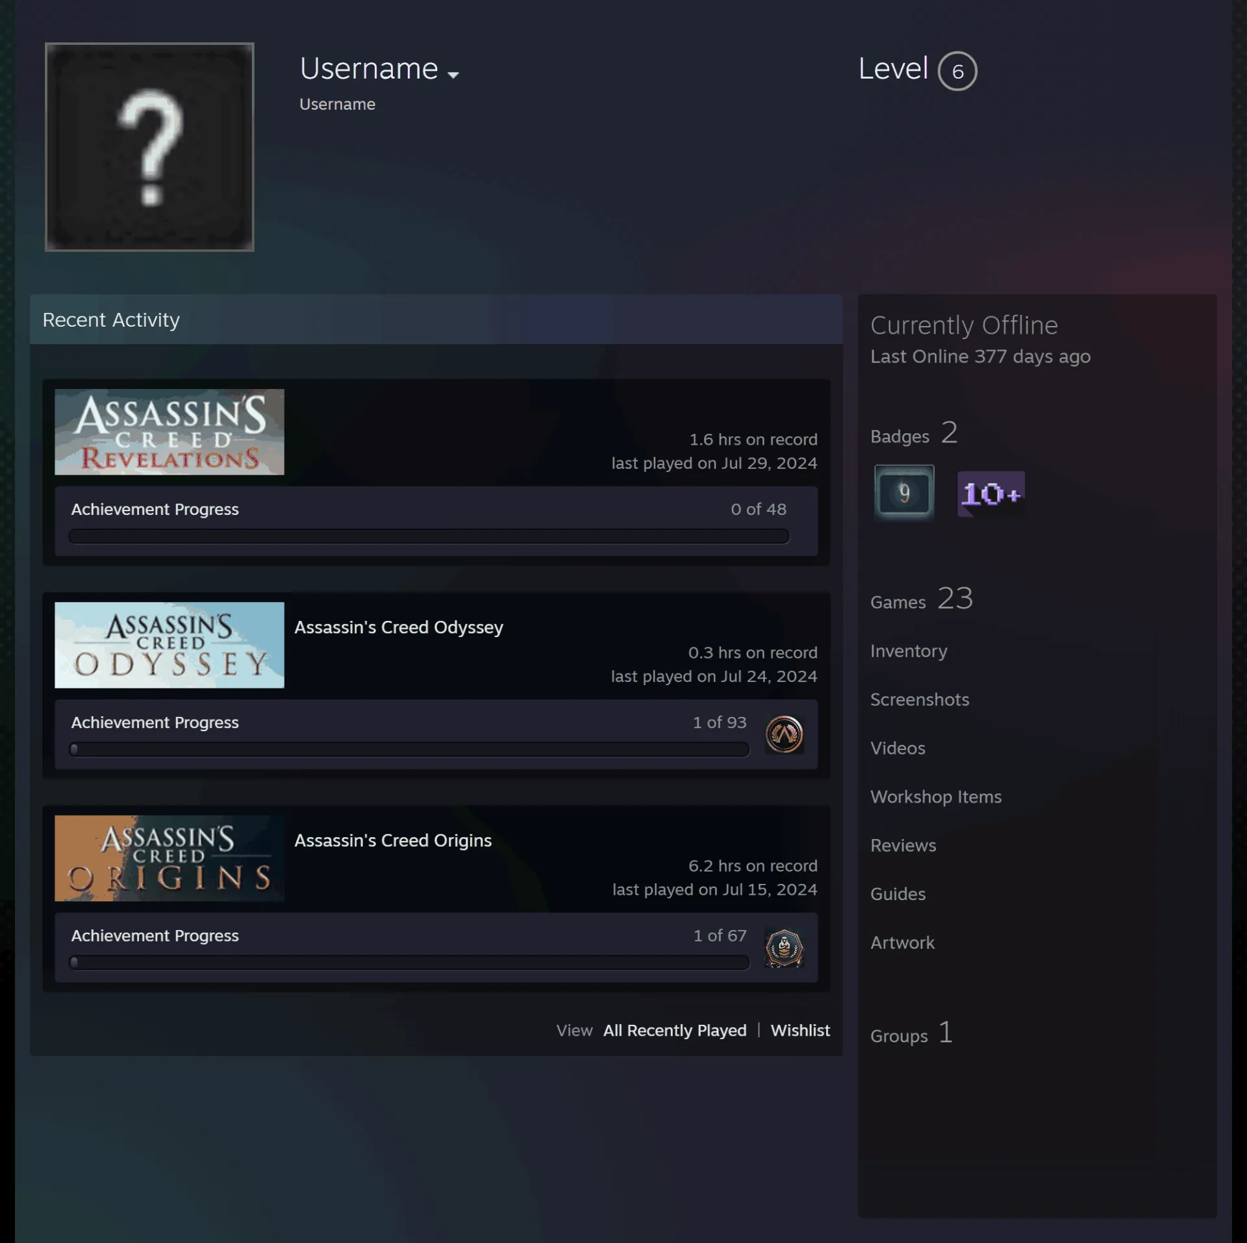Image resolution: width=1247 pixels, height=1243 pixels.
Task: Open Workshop Items
Action: tap(936, 797)
